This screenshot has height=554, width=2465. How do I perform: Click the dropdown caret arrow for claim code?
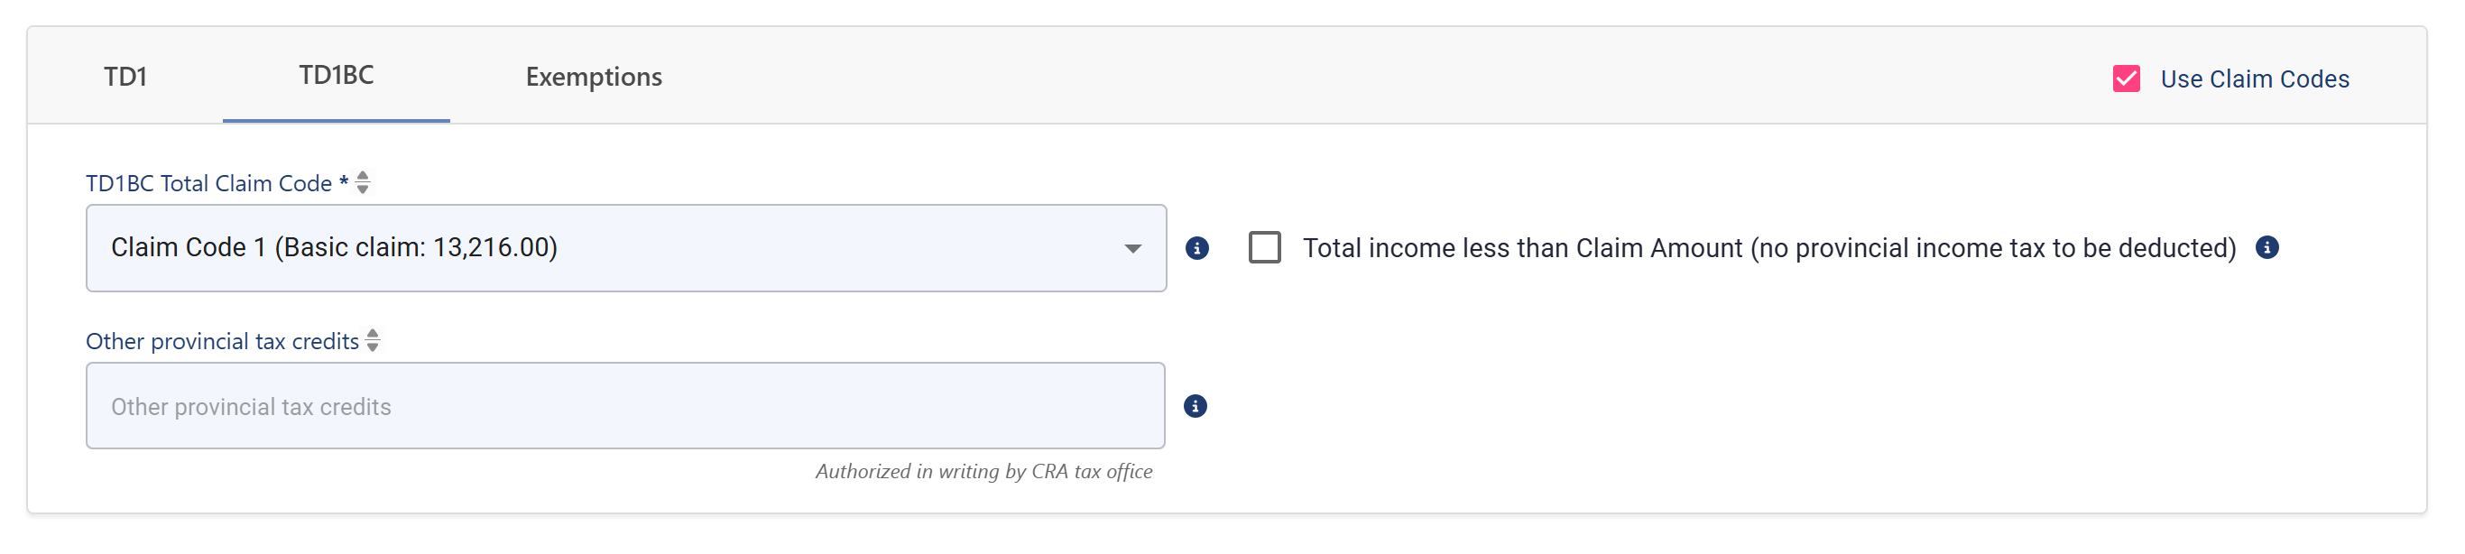(x=1132, y=249)
